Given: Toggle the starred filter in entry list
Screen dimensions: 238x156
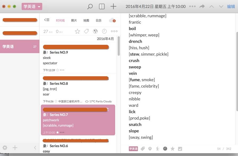Looking at the screenshot, I should [77, 31].
